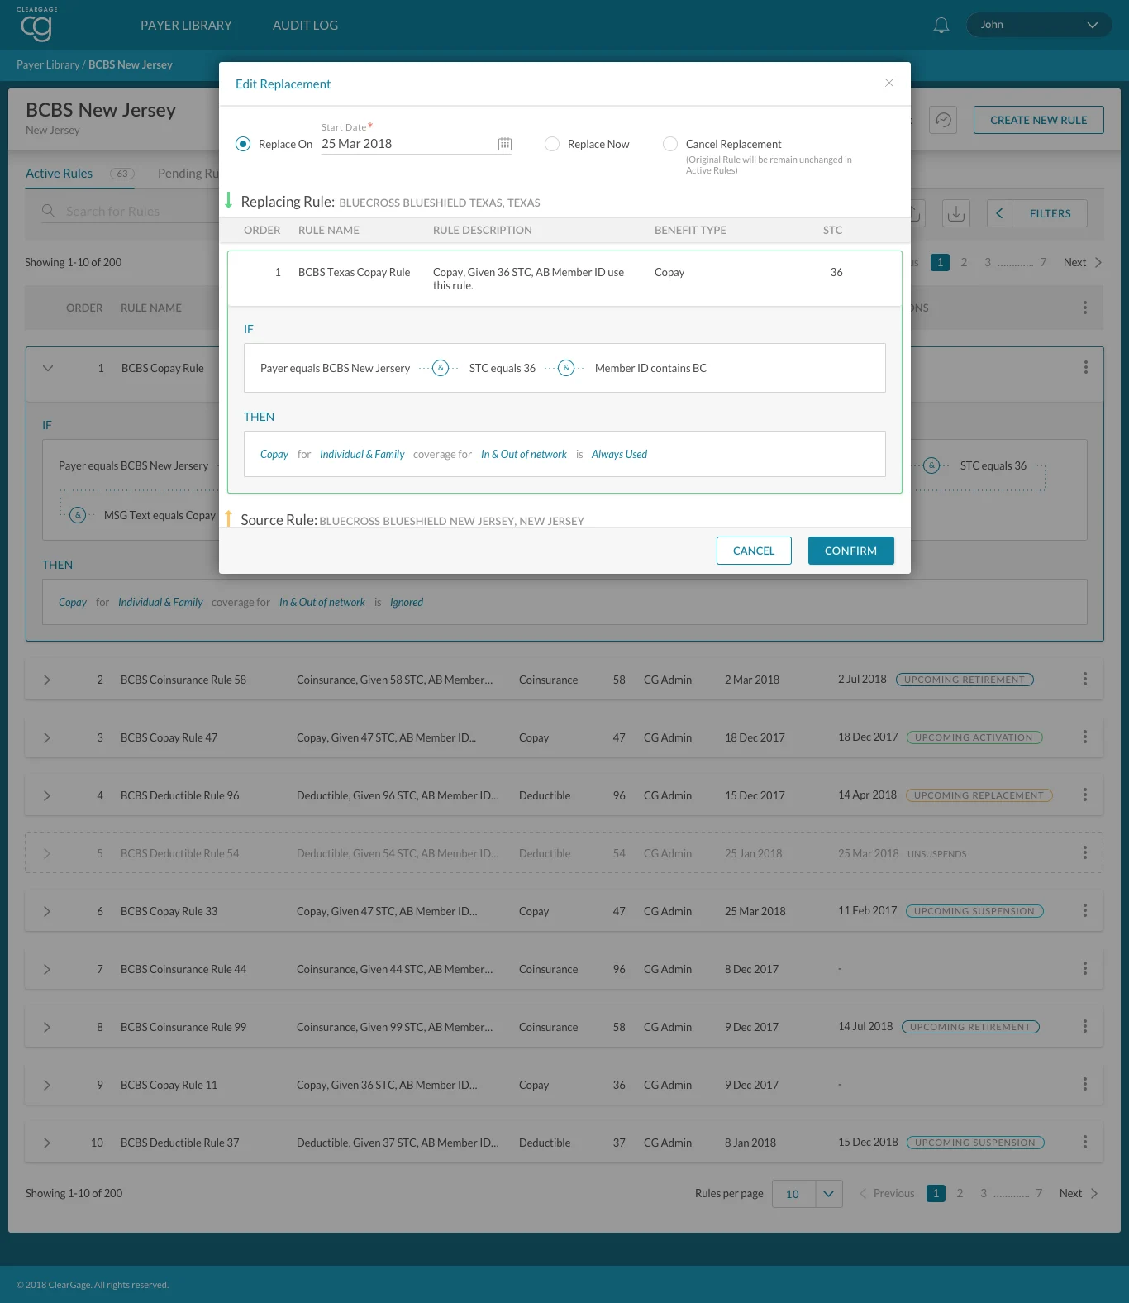1129x1303 pixels.
Task: Click the BCBS Texas Copay Rule row
Action: pyautogui.click(x=564, y=279)
